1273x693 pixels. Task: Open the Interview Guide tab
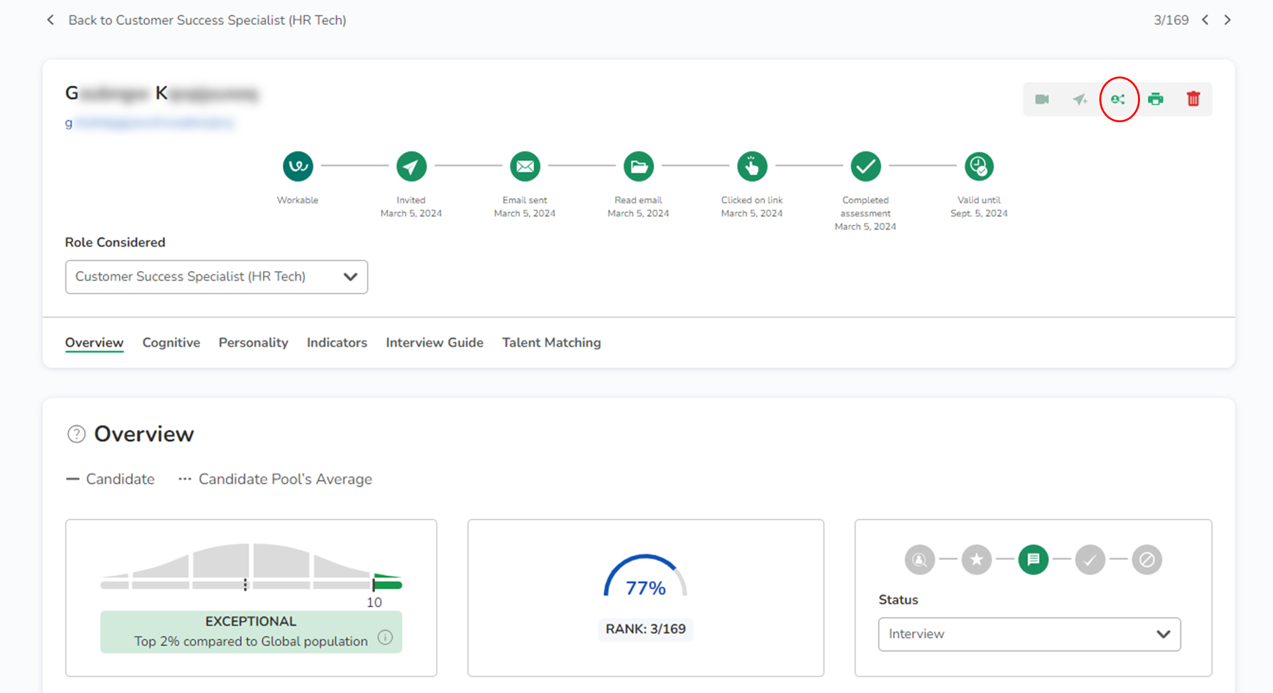tap(435, 343)
